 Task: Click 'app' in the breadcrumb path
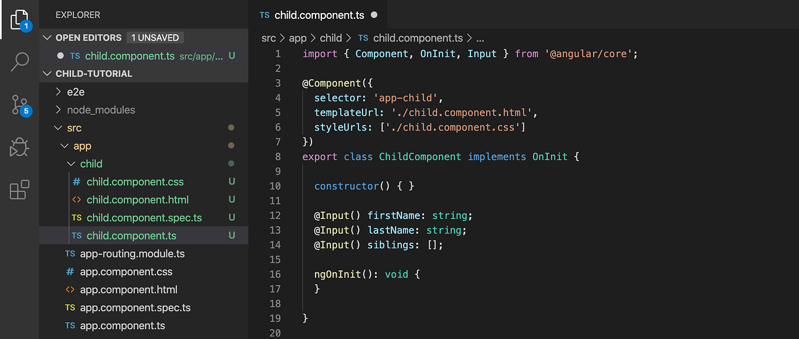tap(298, 38)
